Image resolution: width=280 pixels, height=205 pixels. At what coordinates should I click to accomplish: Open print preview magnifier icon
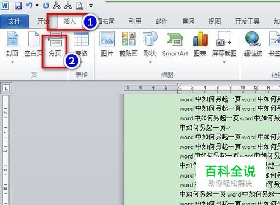pos(80,6)
